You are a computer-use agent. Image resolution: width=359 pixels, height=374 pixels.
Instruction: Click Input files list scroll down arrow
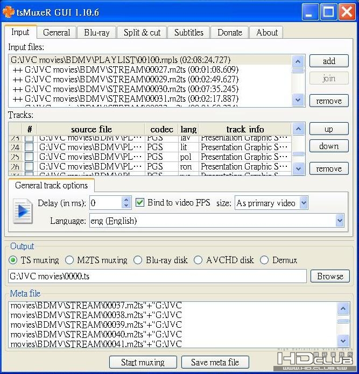pyautogui.click(x=298, y=100)
